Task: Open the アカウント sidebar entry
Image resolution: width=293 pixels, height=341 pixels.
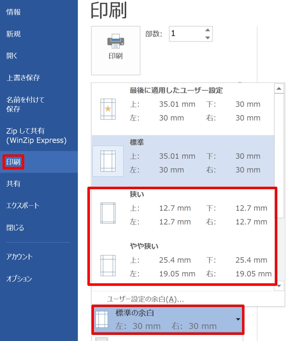Action: [x=19, y=257]
